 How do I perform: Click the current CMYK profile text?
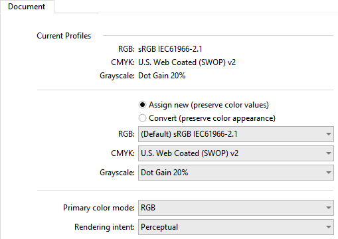[187, 62]
